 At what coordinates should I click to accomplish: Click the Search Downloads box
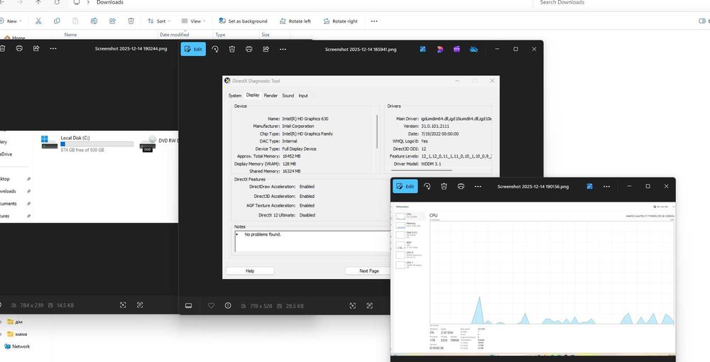point(621,2)
